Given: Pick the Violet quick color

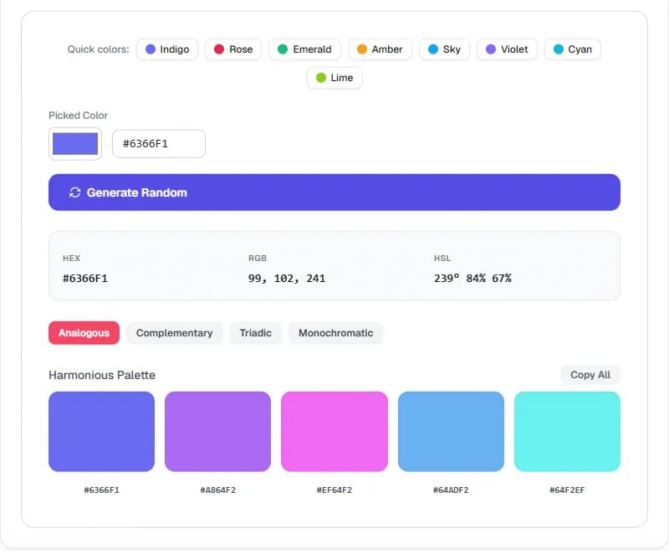Looking at the screenshot, I should [507, 49].
